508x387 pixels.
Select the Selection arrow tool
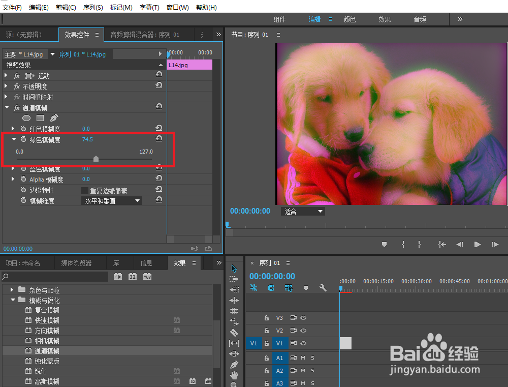pos(234,269)
